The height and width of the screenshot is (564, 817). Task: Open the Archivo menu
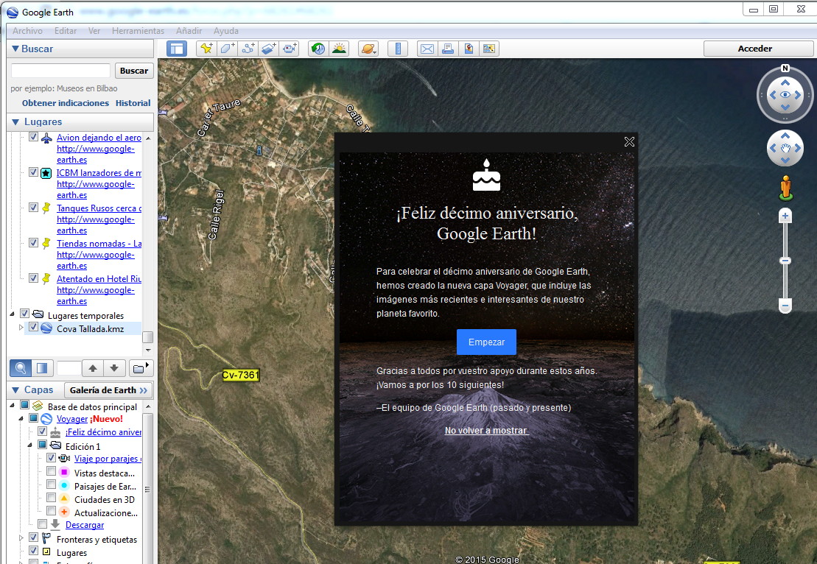pyautogui.click(x=27, y=31)
